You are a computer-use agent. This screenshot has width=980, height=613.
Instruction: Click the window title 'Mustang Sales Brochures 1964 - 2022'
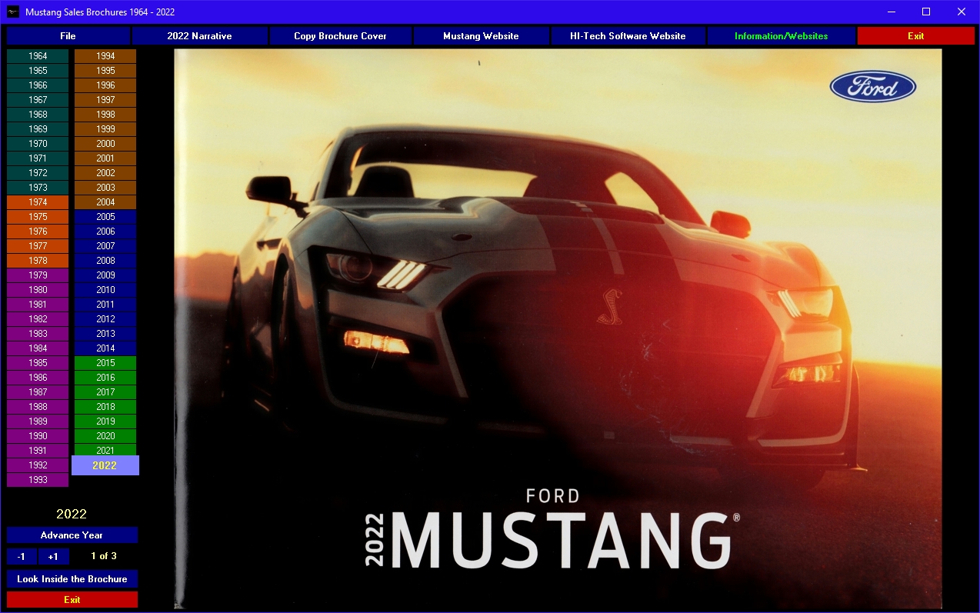pyautogui.click(x=100, y=12)
